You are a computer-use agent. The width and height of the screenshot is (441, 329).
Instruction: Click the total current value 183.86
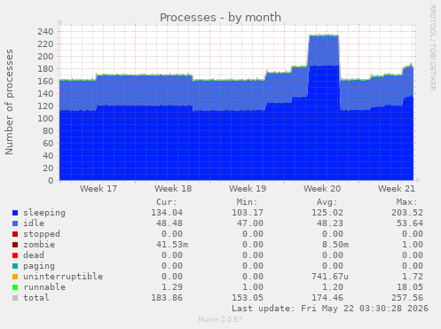click(x=167, y=298)
